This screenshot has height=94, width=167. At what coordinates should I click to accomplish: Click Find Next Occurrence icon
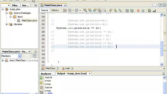(95, 10)
